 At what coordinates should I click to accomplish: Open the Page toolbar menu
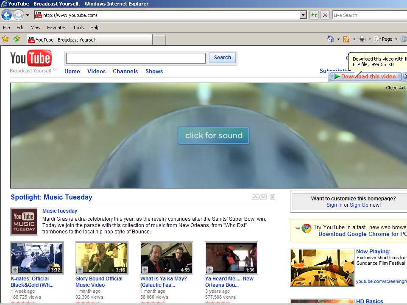pyautogui.click(x=385, y=39)
